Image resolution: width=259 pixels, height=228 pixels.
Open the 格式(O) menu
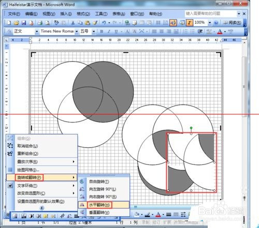[x=83, y=14]
